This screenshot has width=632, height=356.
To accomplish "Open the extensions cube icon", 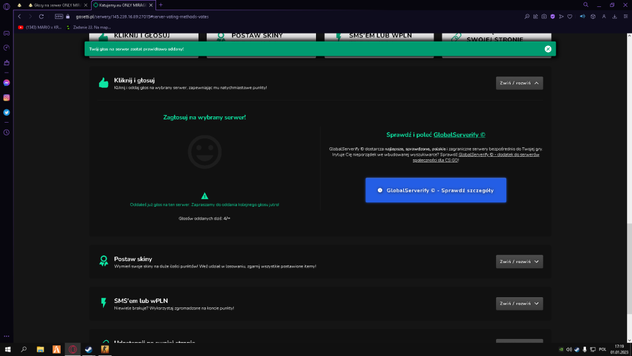I will click(593, 16).
